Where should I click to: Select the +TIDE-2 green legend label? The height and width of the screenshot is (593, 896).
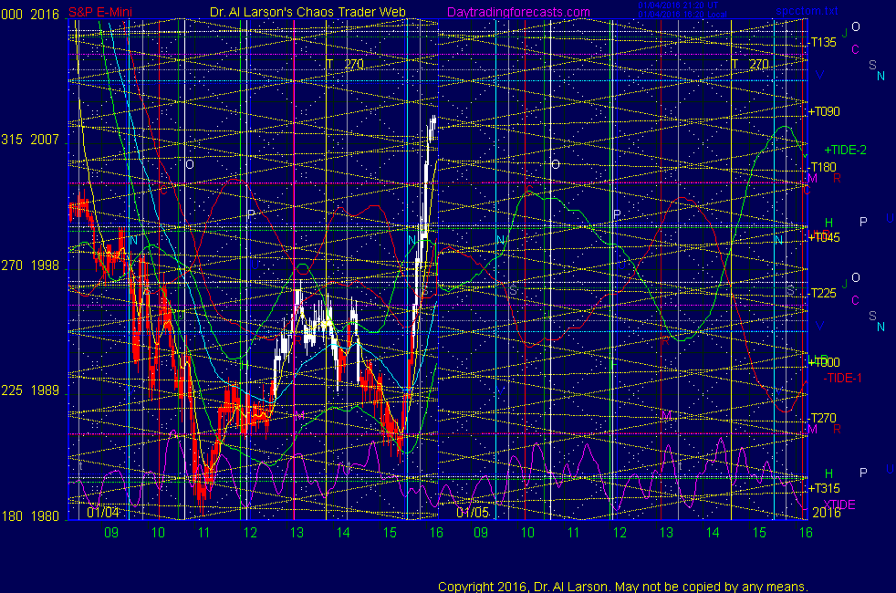(847, 150)
